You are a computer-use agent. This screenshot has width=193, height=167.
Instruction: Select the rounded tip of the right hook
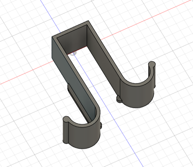point(152,64)
